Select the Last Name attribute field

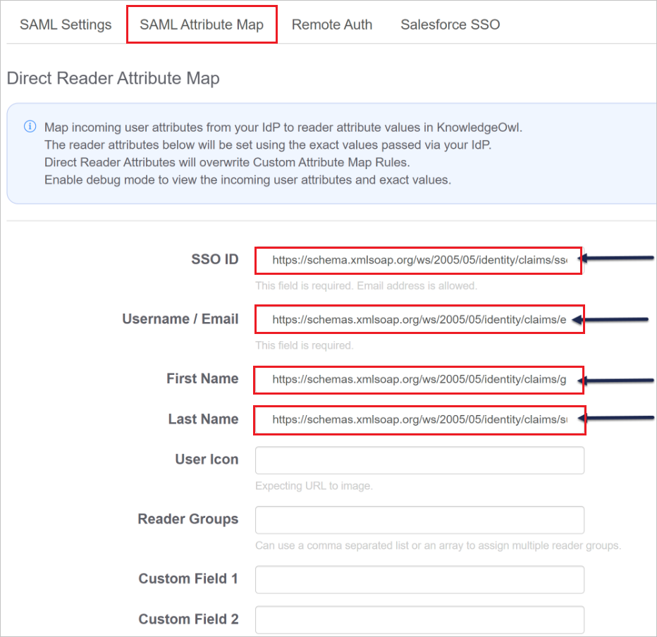(419, 420)
